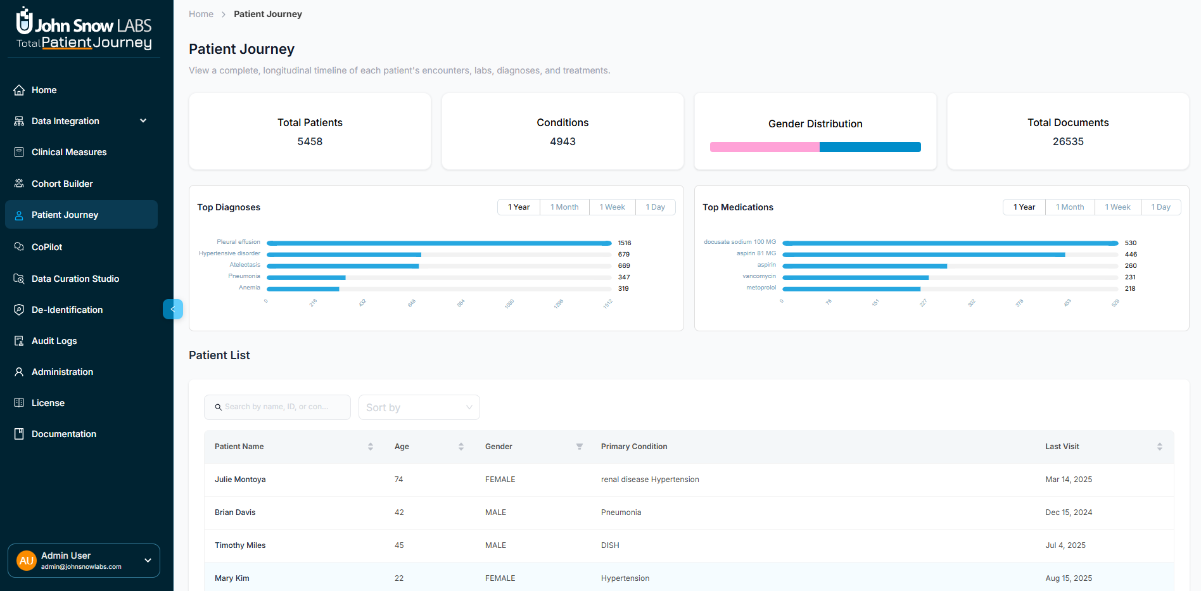Click the Cohort Builder sidebar icon
Image resolution: width=1201 pixels, height=591 pixels.
[19, 183]
